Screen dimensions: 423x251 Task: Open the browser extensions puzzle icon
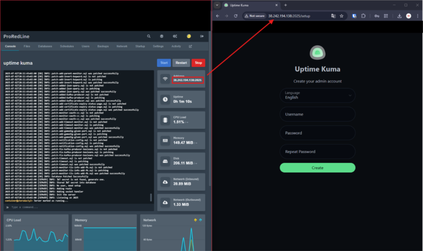tap(364, 16)
